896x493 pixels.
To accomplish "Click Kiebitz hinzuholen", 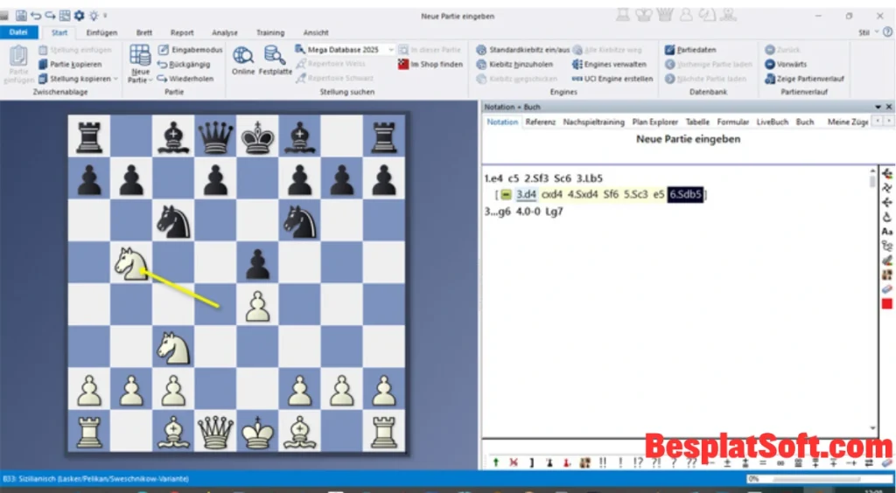I will coord(514,65).
